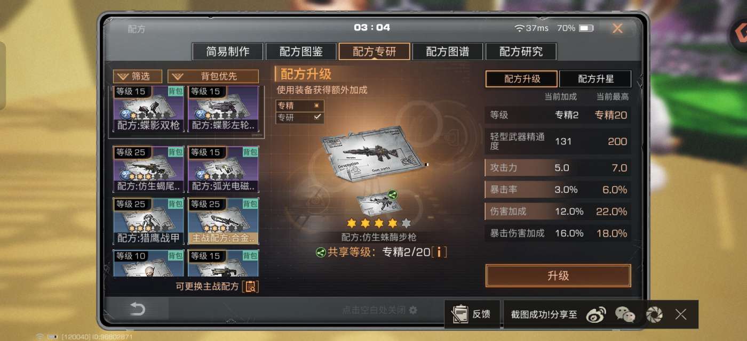Click the back arrow icon
747x341 pixels.
[138, 309]
